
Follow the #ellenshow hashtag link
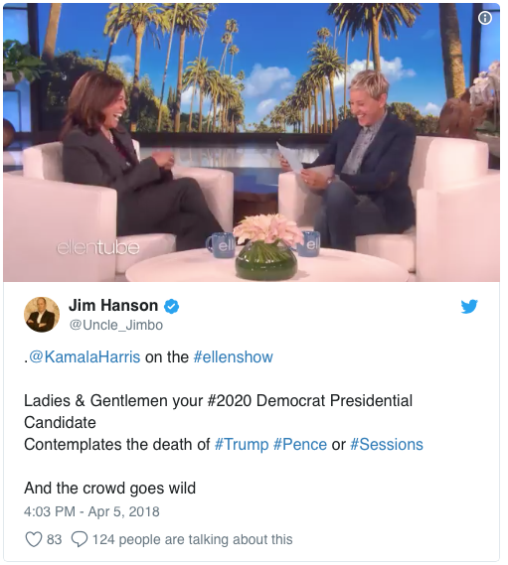point(233,357)
